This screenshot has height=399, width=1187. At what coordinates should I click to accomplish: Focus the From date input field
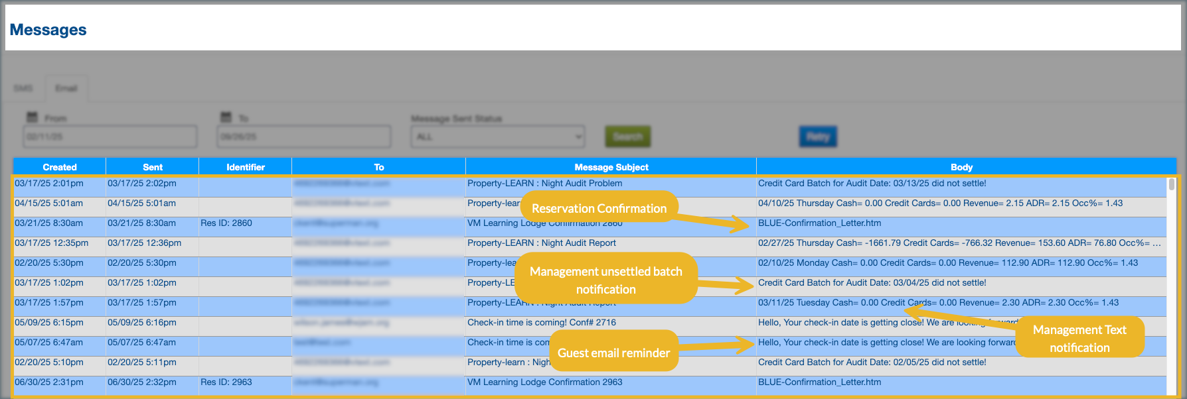click(110, 137)
